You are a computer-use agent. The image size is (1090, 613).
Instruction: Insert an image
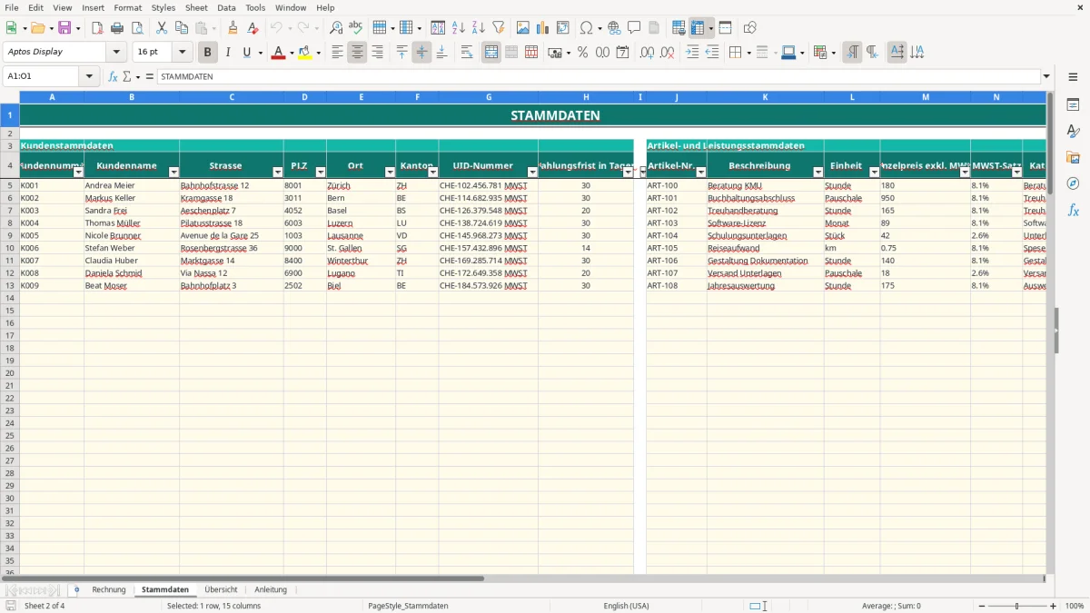[x=523, y=28]
